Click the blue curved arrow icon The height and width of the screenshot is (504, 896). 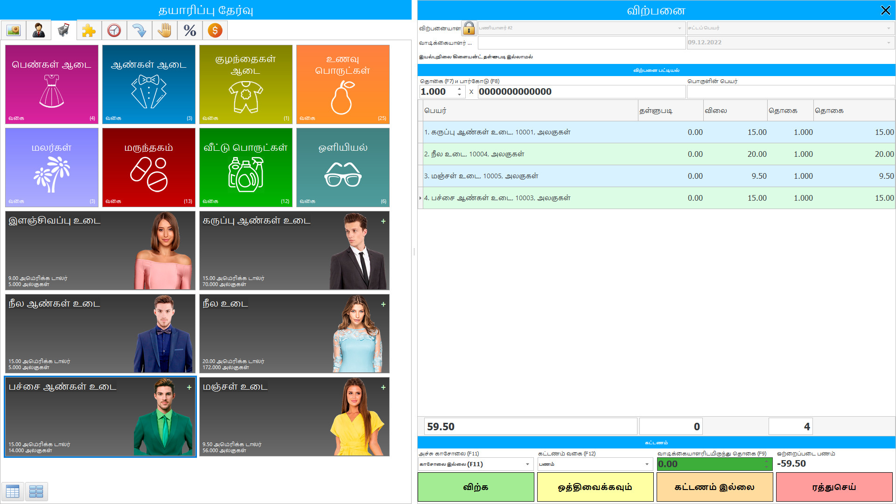point(139,31)
